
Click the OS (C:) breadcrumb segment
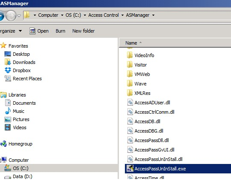click(73, 15)
